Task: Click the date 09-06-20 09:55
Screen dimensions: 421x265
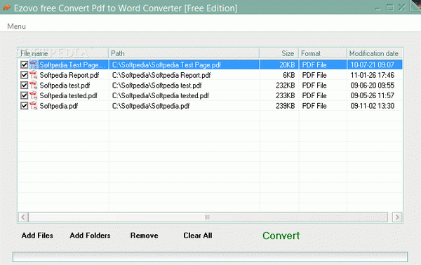Action: coord(373,86)
